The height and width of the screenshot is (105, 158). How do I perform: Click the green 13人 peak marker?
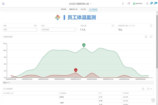point(84,45)
